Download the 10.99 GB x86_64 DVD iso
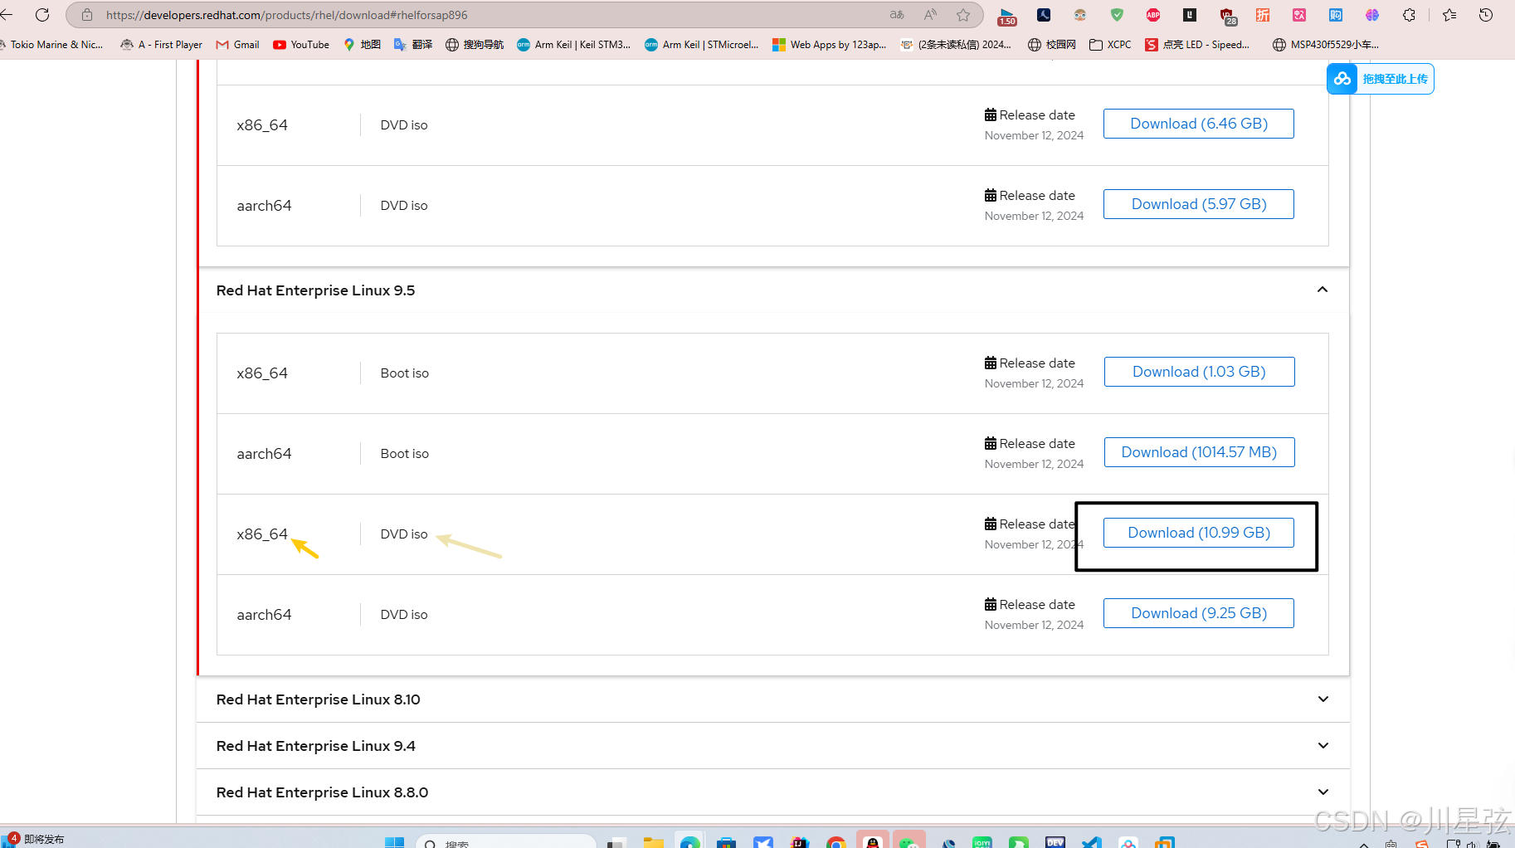1515x848 pixels. pyautogui.click(x=1198, y=533)
